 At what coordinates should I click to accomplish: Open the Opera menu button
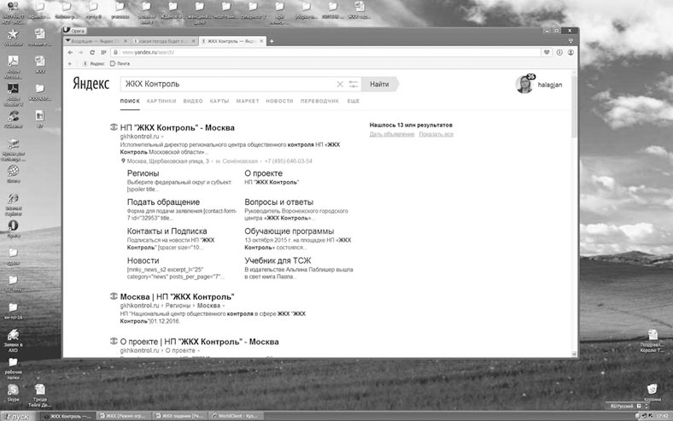(74, 31)
